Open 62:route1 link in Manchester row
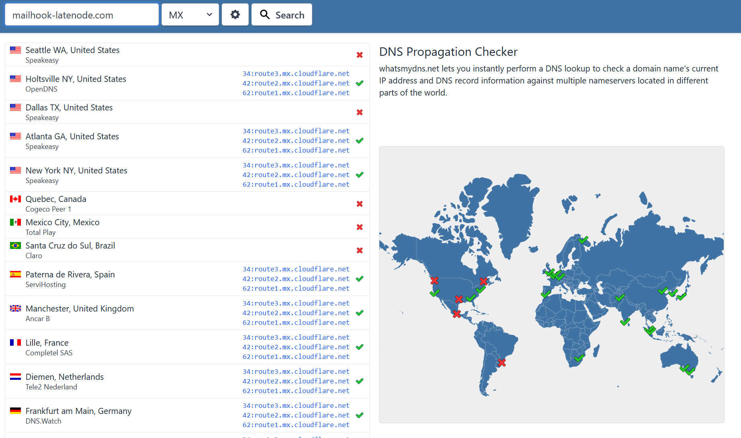This screenshot has width=741, height=438. tap(296, 322)
